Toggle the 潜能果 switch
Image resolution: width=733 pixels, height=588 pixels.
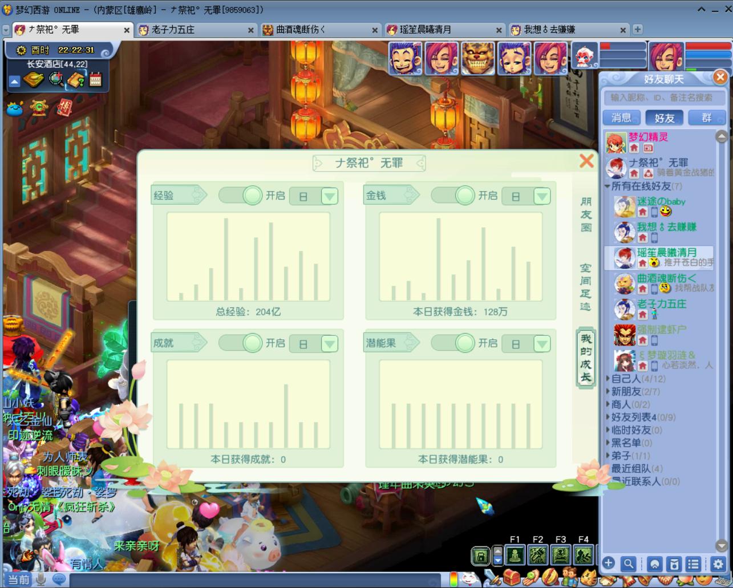click(453, 343)
